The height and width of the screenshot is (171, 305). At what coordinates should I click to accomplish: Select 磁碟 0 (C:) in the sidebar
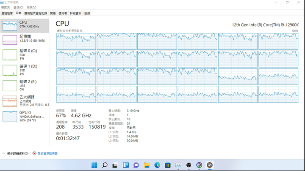pyautogui.click(x=25, y=54)
